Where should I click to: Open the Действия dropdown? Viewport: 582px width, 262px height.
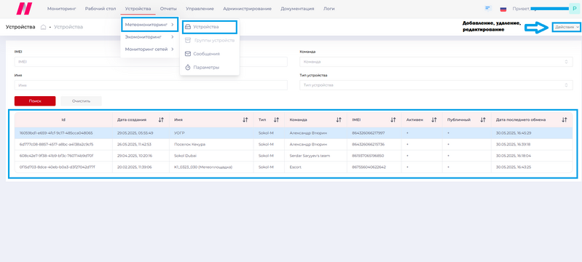567,27
